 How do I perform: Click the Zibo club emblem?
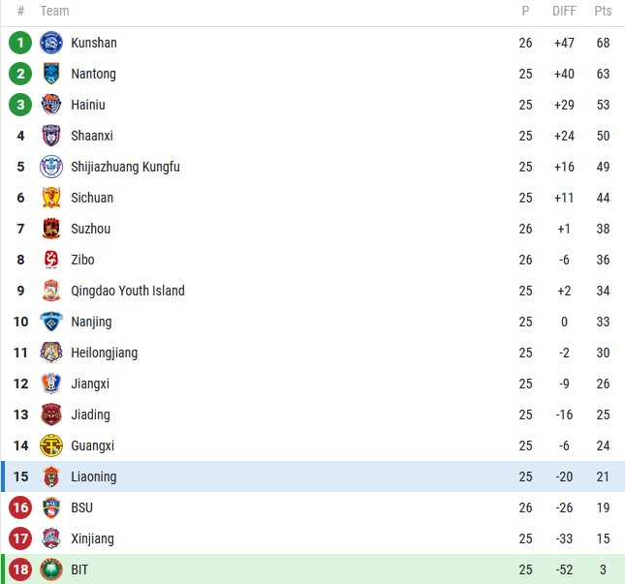(51, 260)
